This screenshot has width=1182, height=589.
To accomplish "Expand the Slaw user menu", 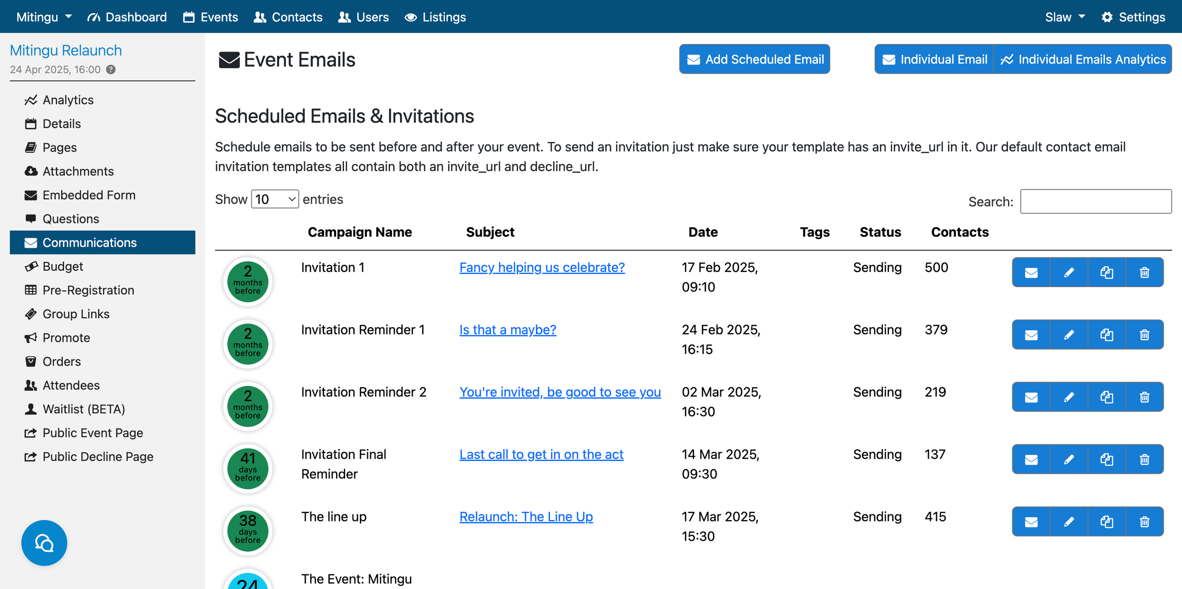I will pyautogui.click(x=1065, y=17).
